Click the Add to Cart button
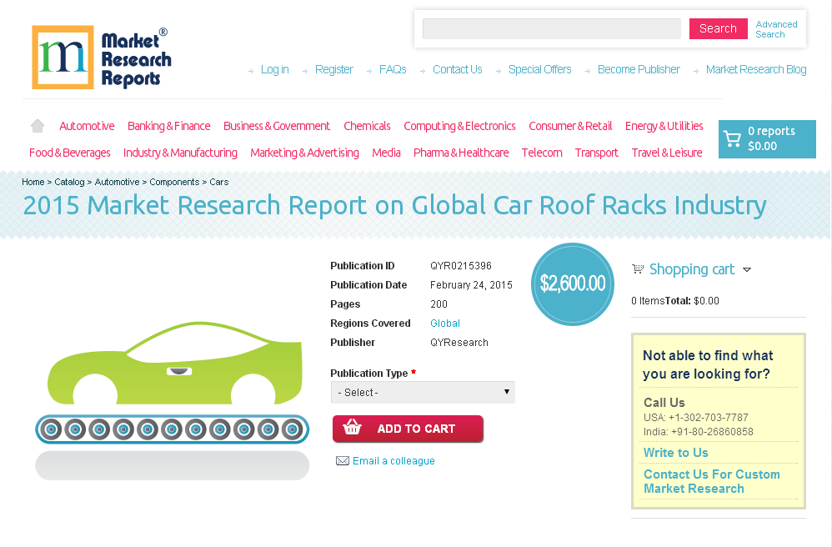 408,428
